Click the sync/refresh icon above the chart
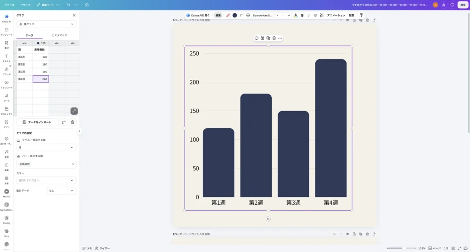 click(x=256, y=38)
